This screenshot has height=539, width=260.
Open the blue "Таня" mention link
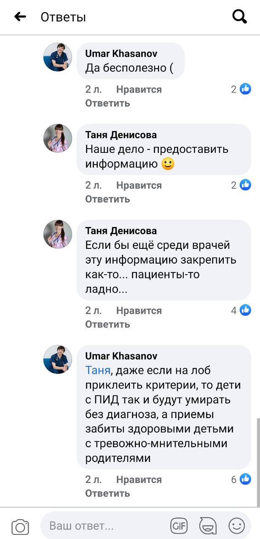(98, 371)
